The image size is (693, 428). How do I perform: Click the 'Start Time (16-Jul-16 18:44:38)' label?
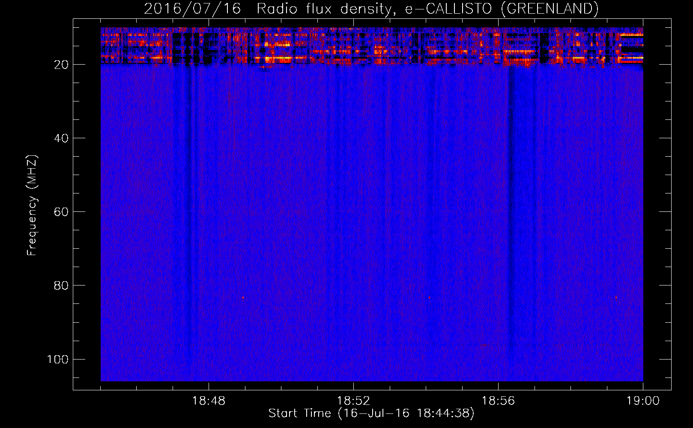[x=371, y=413]
